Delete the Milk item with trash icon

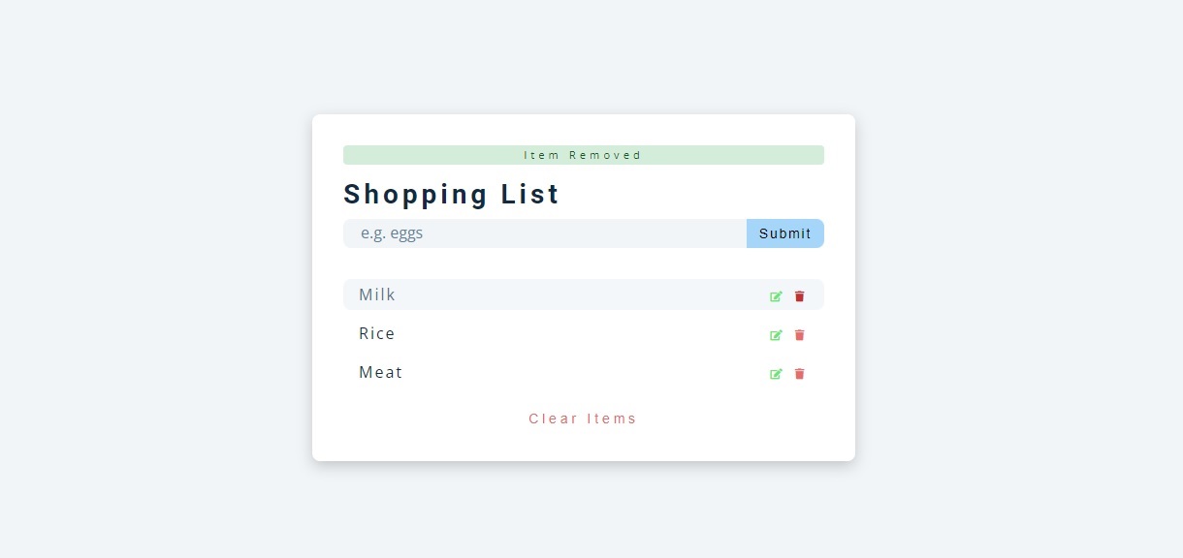pyautogui.click(x=800, y=296)
